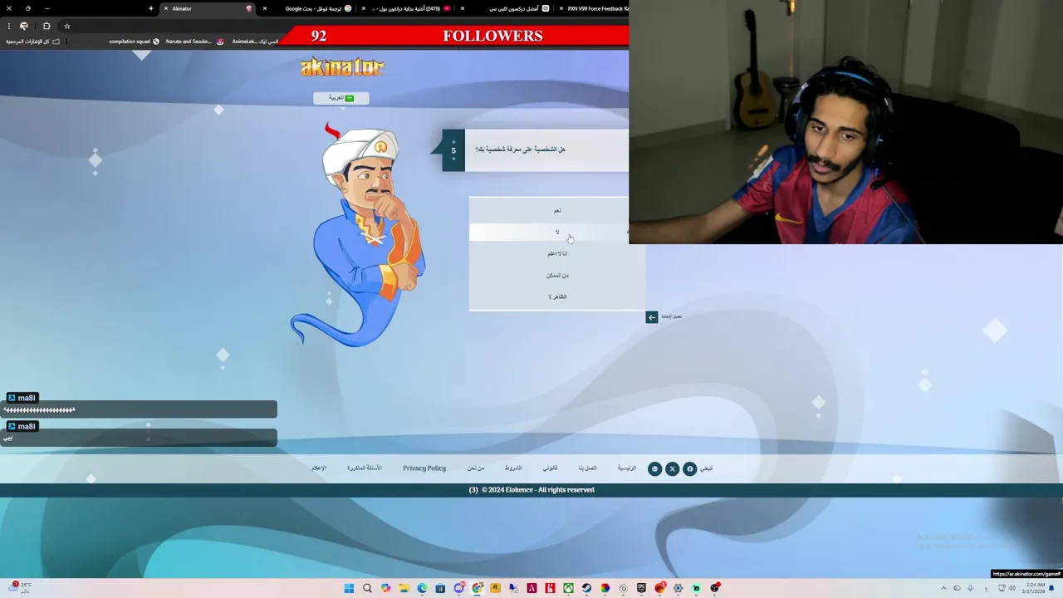Screen dimensions: 1063x598
Task: Open the AnimeLek bookmark
Action: [x=255, y=42]
